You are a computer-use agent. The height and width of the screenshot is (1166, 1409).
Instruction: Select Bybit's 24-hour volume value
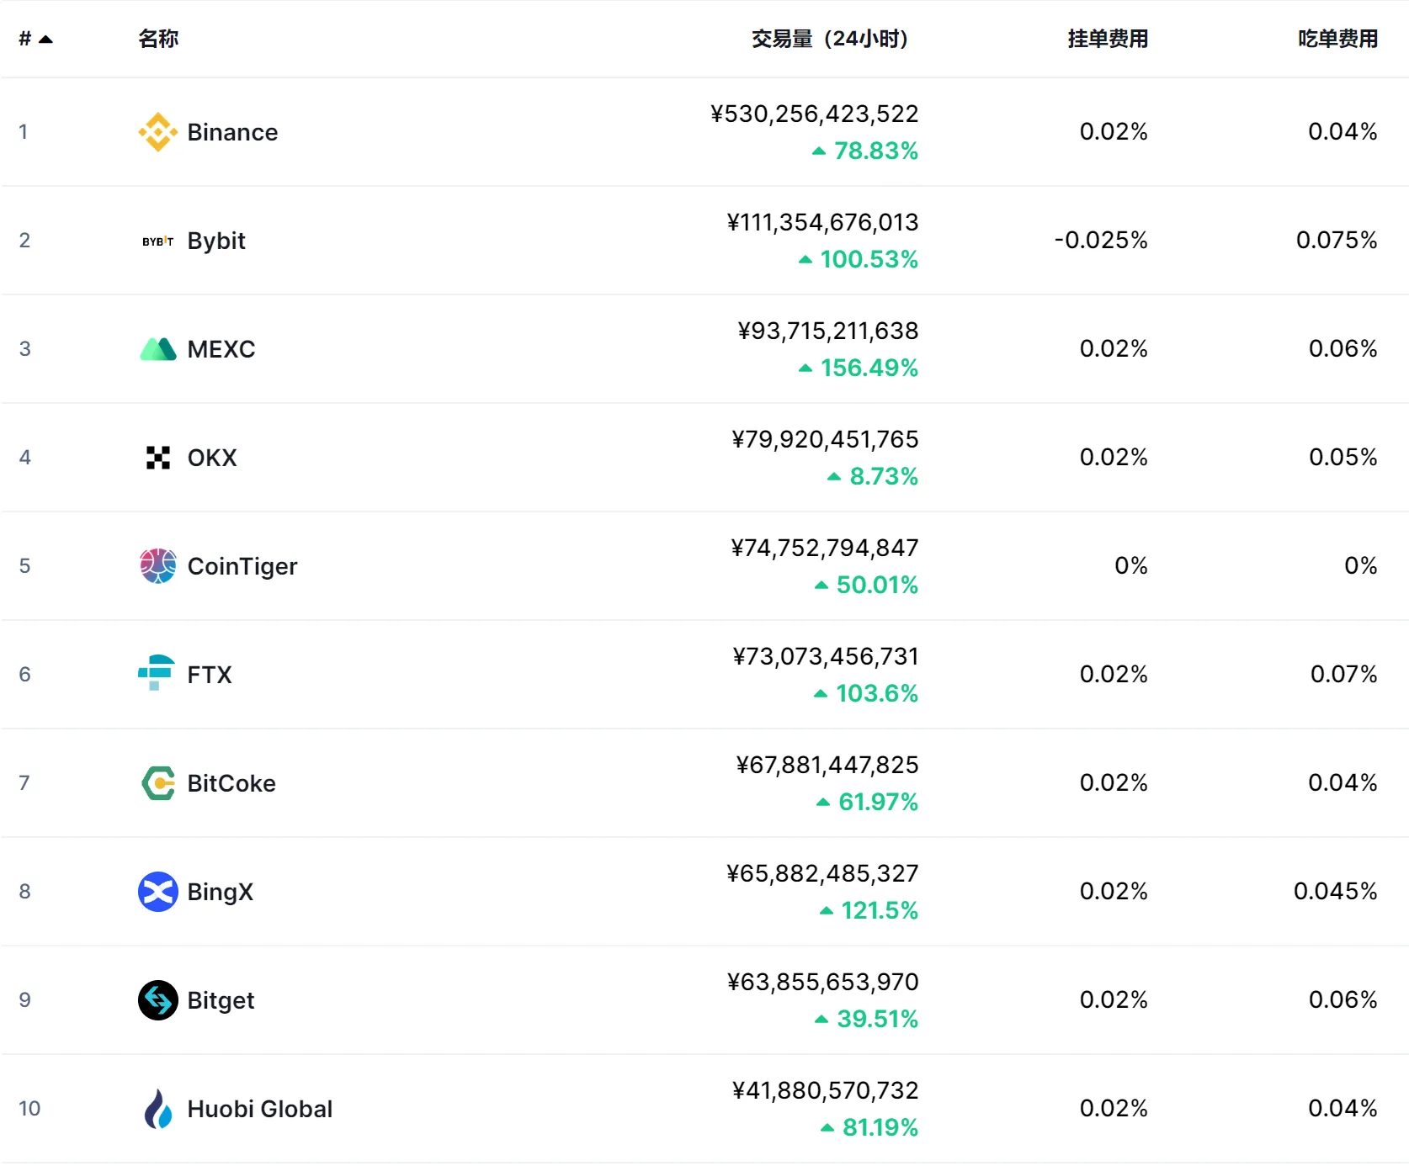point(822,222)
